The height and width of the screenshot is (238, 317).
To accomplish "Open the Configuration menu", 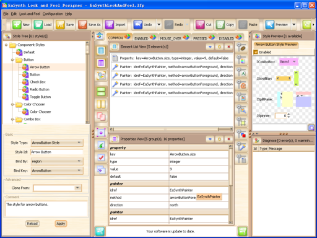I will (x=53, y=14).
